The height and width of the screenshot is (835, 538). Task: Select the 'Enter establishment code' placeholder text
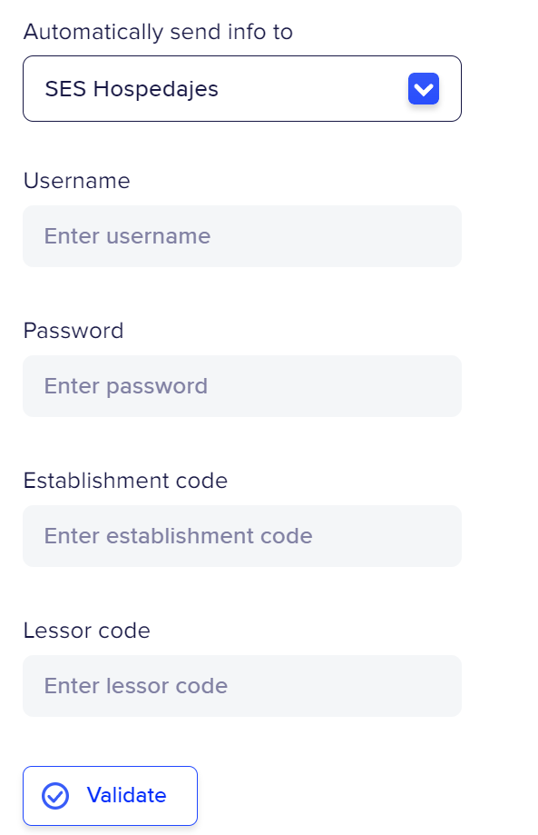point(178,536)
